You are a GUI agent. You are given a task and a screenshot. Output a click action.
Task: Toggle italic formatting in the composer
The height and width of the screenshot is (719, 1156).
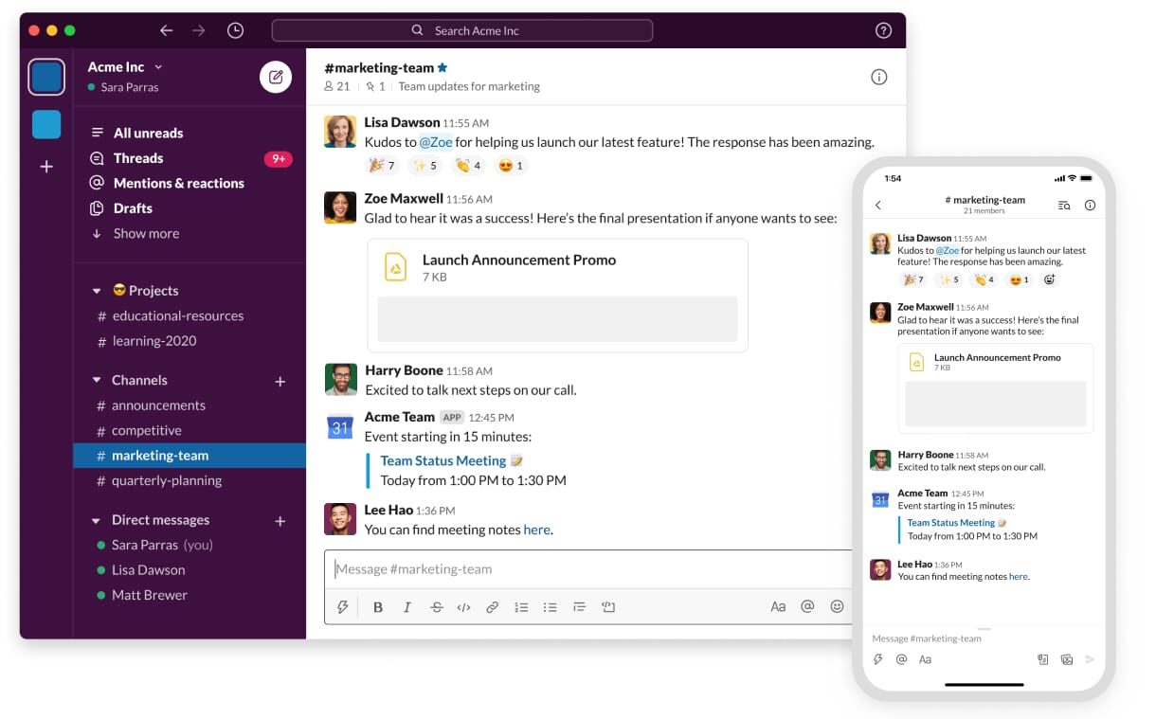(x=406, y=606)
